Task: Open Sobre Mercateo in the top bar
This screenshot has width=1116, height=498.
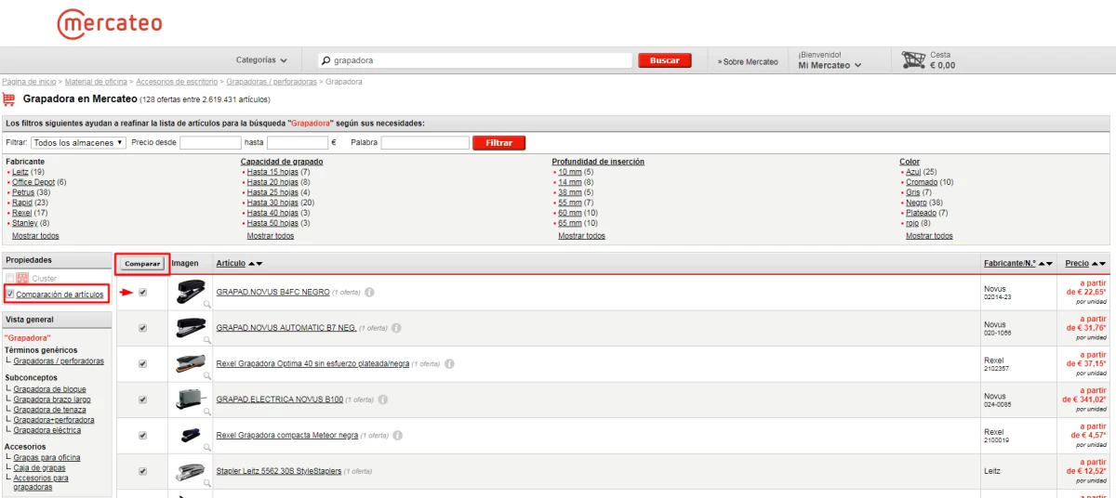Action: (x=748, y=61)
